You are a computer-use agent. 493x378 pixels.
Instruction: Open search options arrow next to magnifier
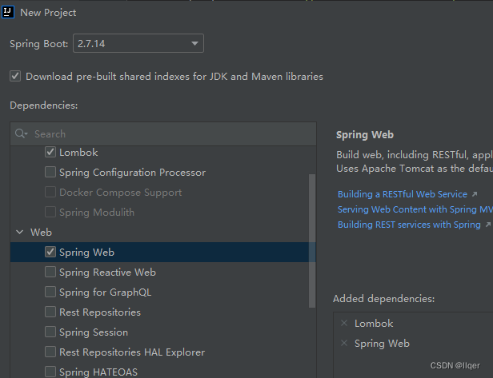tap(26, 134)
